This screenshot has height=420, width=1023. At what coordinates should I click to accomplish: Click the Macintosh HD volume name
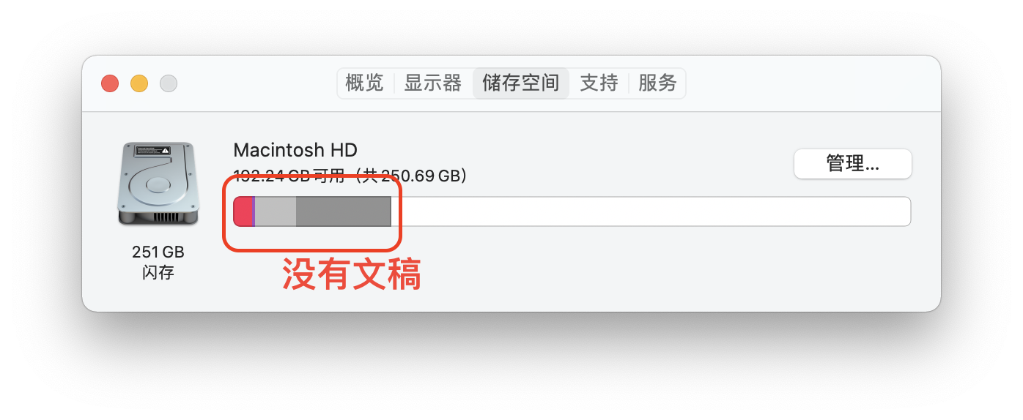coord(295,150)
